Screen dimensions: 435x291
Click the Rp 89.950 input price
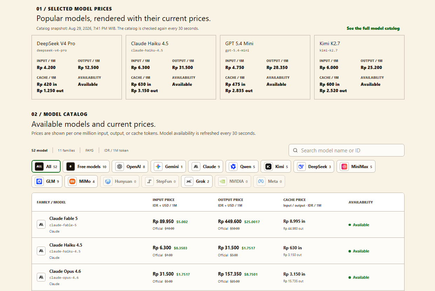point(163,221)
